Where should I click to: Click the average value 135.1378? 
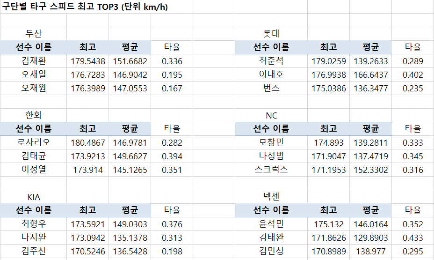130,238
